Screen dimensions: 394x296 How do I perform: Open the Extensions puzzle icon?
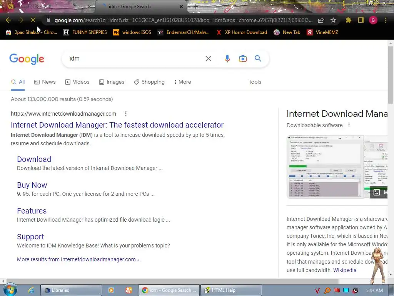348,20
